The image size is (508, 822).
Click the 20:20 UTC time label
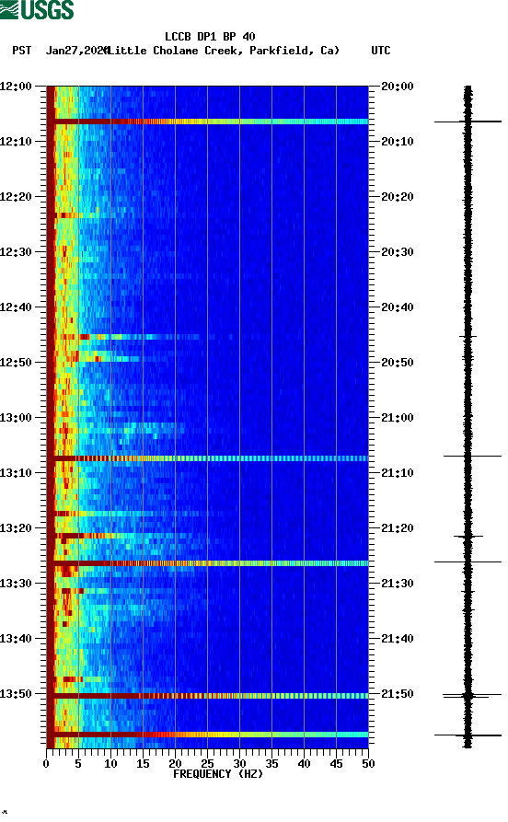[398, 197]
